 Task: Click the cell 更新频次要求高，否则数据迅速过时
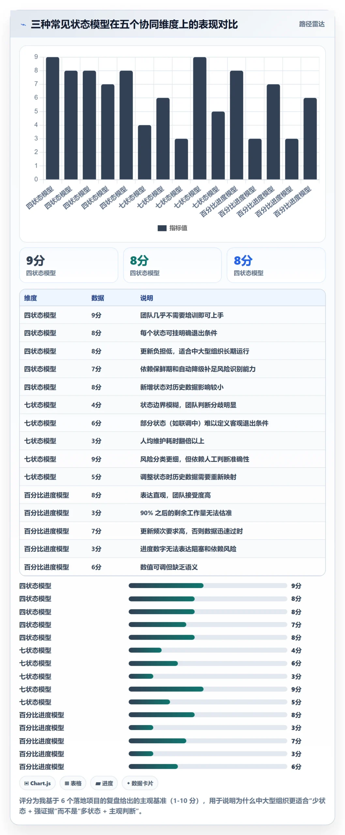pos(191,531)
